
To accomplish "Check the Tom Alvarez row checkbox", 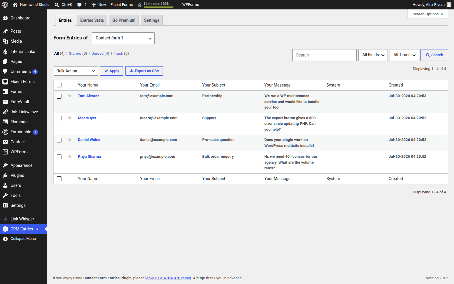I will click(59, 96).
